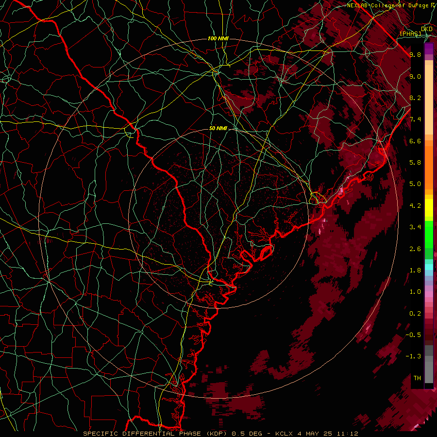Click the 4.2 value on the KDP scale
437x437 pixels.
(415, 206)
